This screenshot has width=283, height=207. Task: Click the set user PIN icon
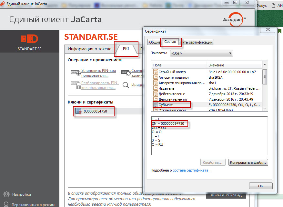pyautogui.click(x=76, y=73)
